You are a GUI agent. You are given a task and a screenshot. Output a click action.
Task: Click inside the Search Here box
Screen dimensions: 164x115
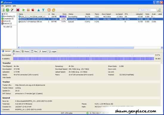[x=148, y=10]
